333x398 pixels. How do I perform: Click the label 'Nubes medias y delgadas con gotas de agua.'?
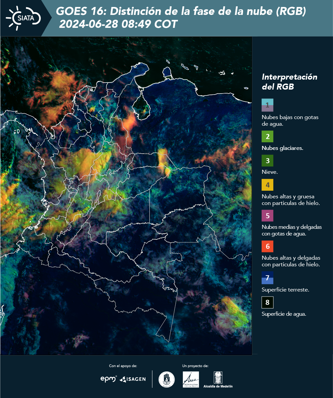(x=291, y=230)
